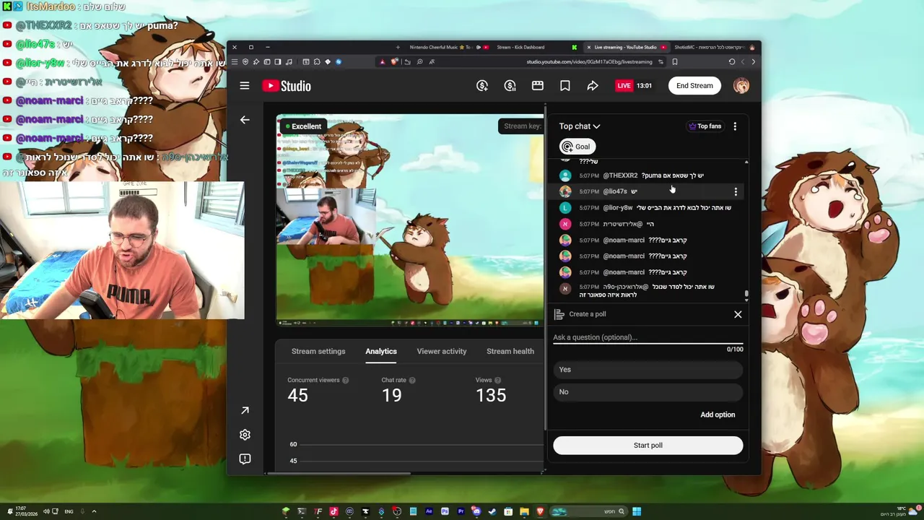The image size is (924, 520).
Task: Reload the page with the refresh icon
Action: (732, 62)
